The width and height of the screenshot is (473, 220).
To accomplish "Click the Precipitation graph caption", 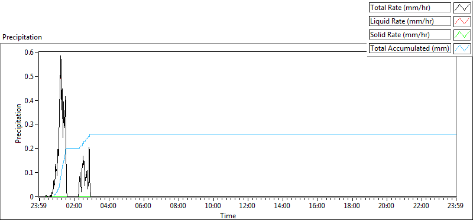I will pyautogui.click(x=22, y=37).
